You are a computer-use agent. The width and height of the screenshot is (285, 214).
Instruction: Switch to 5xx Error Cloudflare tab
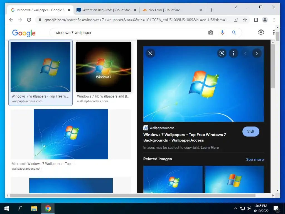click(x=164, y=10)
